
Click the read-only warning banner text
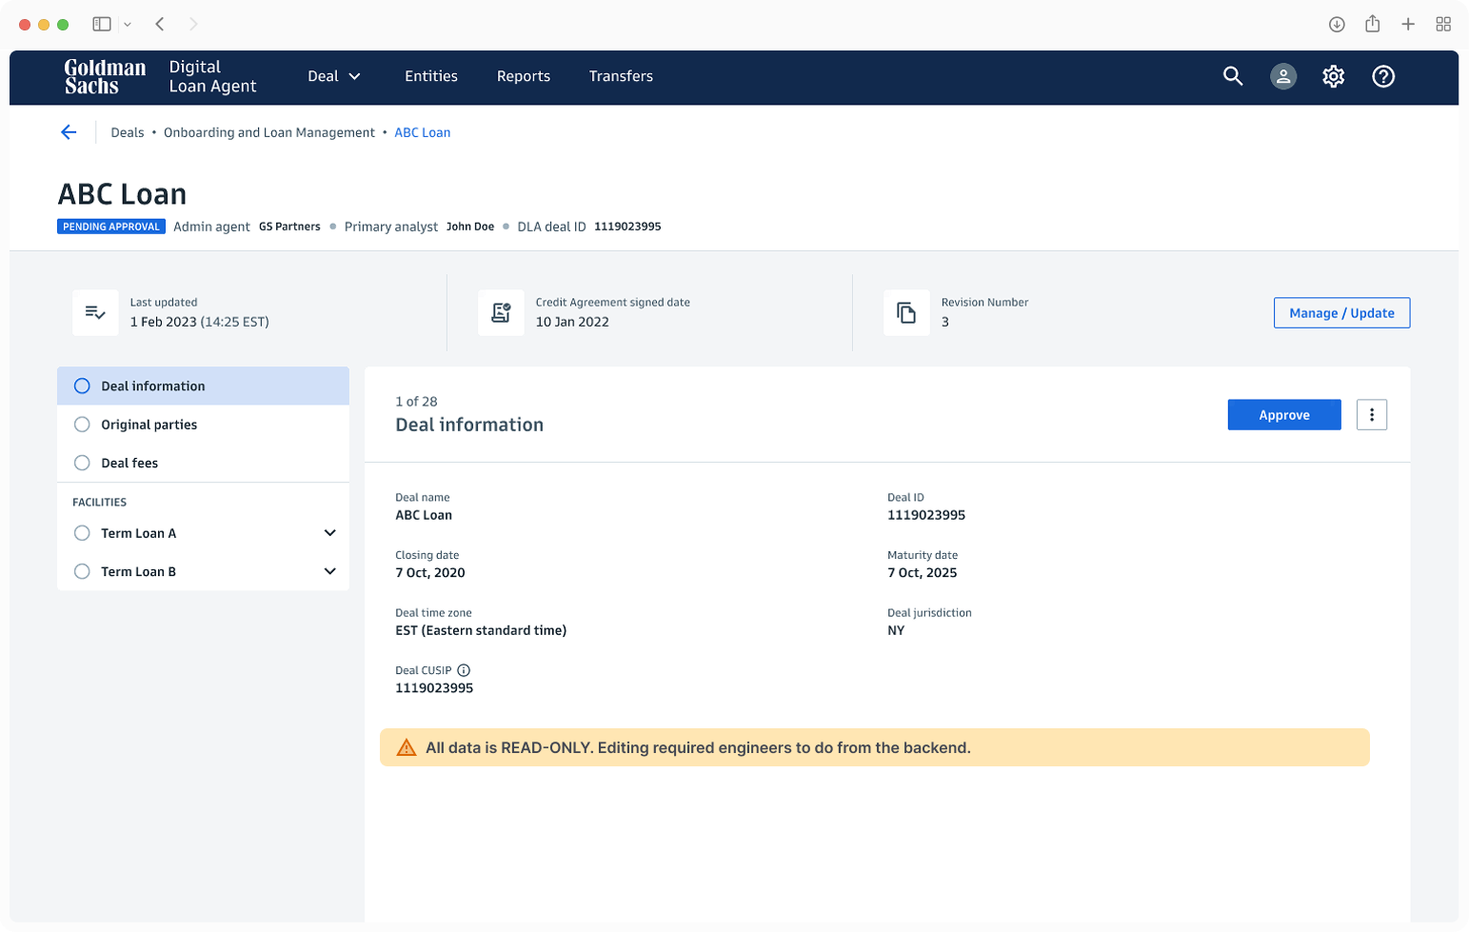(x=698, y=747)
